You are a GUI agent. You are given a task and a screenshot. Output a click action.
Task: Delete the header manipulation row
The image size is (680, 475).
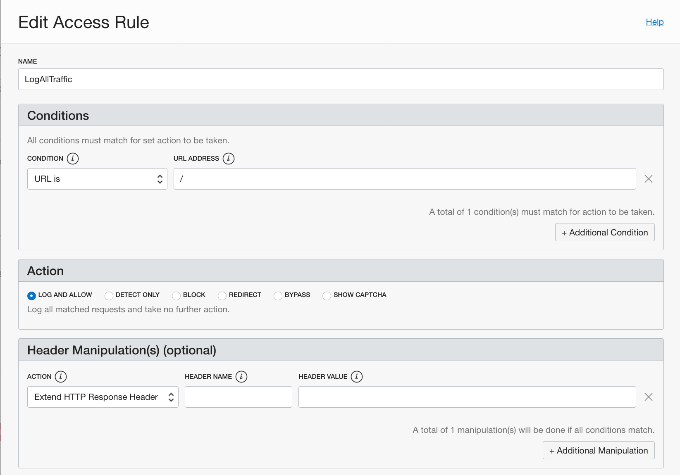coord(649,397)
